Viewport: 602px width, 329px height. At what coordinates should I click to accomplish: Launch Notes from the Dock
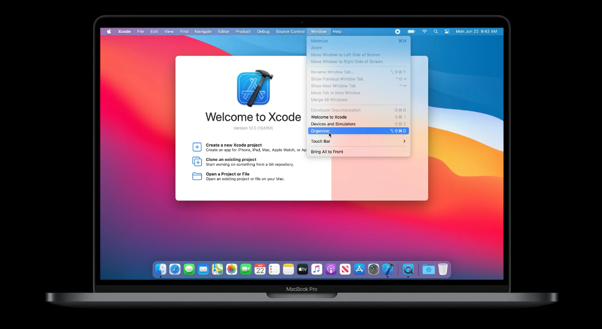(289, 269)
